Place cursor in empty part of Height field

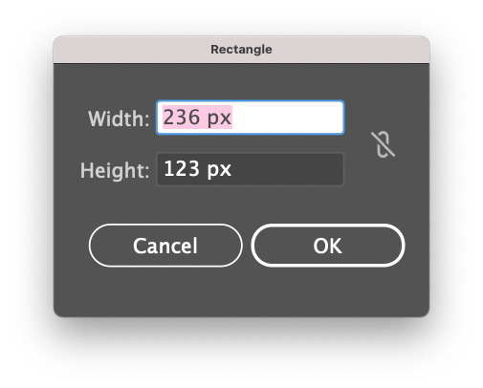tap(287, 169)
